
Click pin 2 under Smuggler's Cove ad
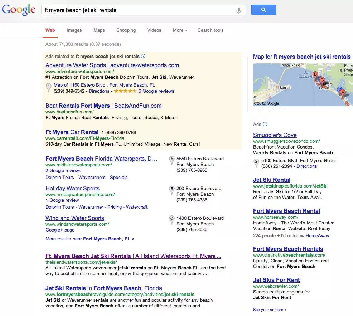pyautogui.click(x=256, y=163)
